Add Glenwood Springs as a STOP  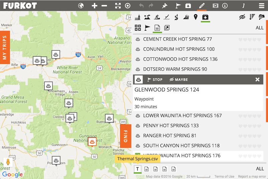pyautogui.click(x=155, y=79)
